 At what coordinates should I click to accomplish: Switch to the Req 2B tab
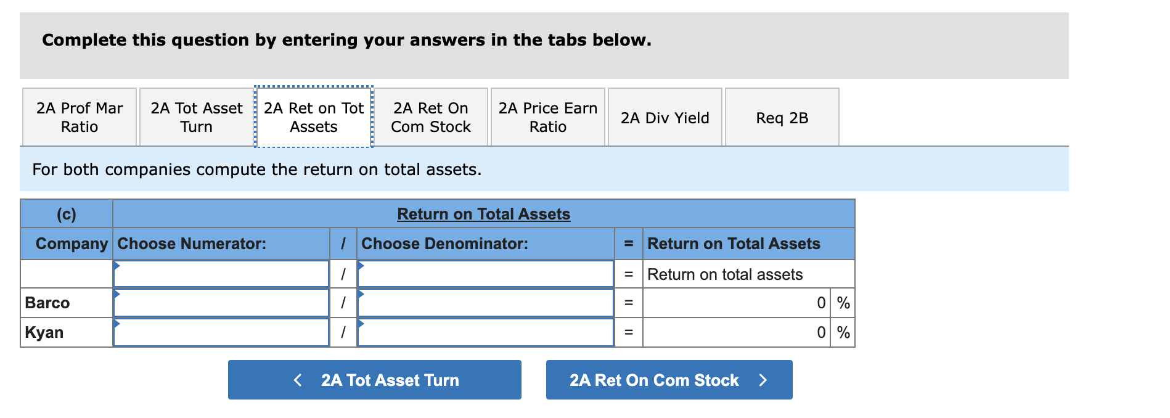pos(782,117)
